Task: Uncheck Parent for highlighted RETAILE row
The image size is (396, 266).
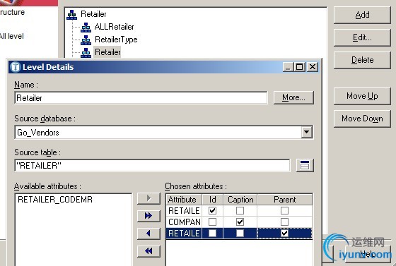Action: coord(284,234)
